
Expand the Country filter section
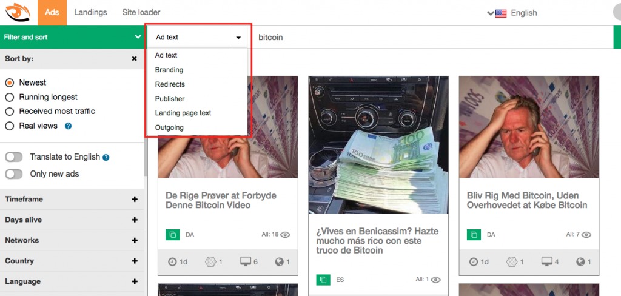click(x=135, y=261)
